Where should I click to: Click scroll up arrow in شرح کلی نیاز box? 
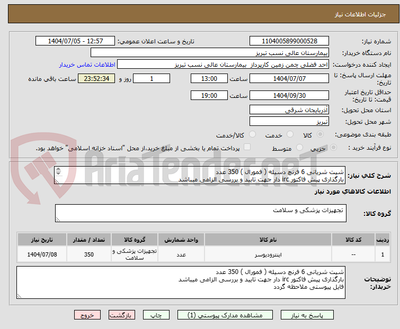click(58, 169)
